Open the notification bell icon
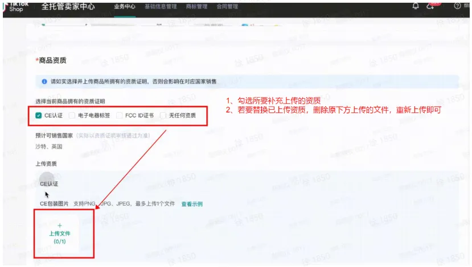The width and height of the screenshot is (472, 267). point(416,6)
